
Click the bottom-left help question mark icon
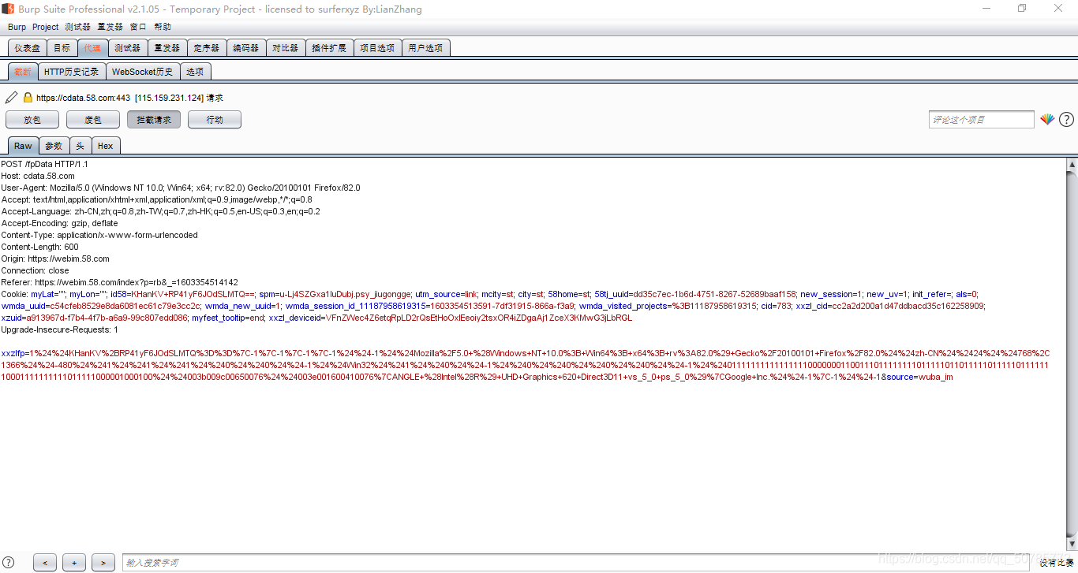[x=9, y=562]
